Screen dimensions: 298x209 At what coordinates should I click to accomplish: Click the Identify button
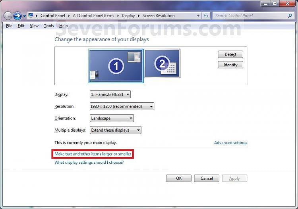[230, 65]
